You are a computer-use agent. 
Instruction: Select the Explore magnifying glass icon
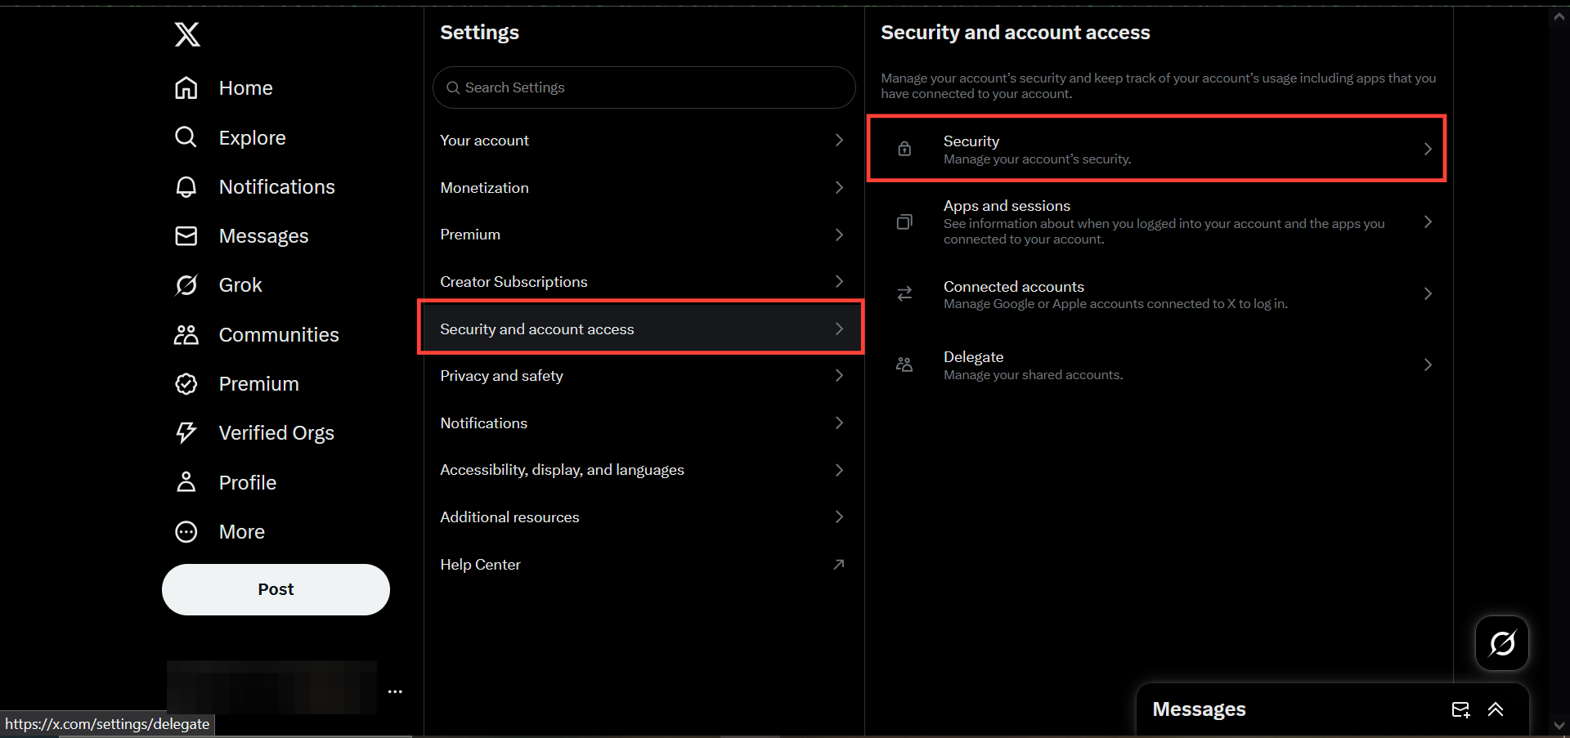pyautogui.click(x=186, y=137)
